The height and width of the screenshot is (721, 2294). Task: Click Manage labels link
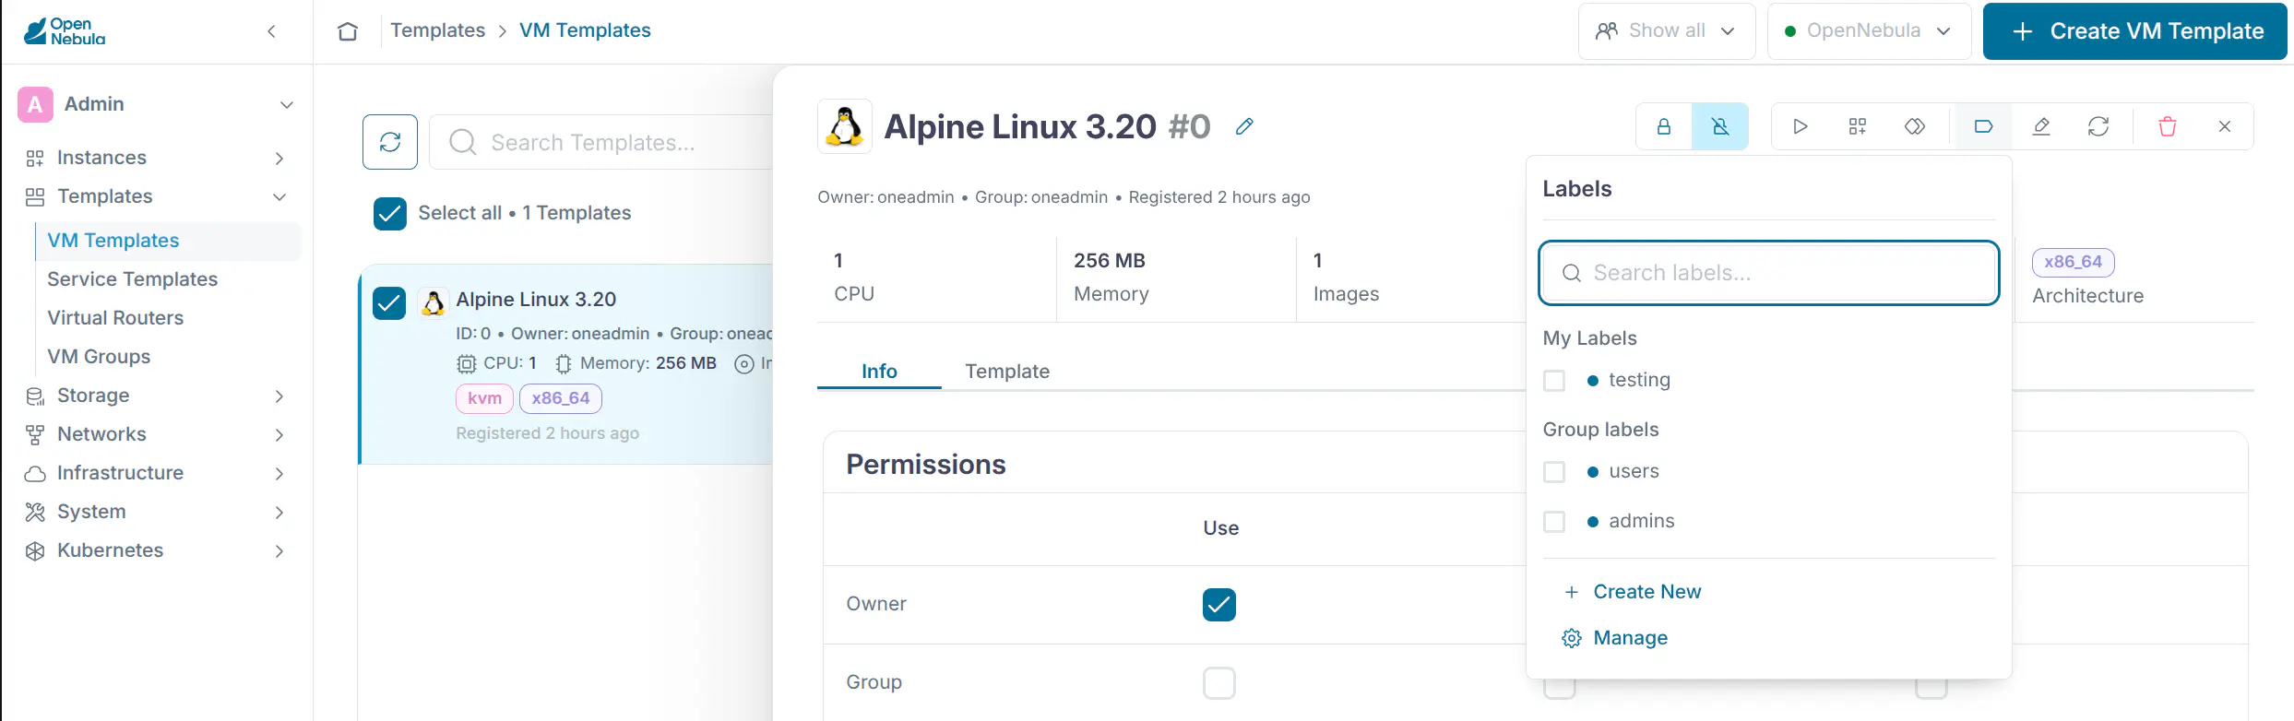pos(1630,638)
